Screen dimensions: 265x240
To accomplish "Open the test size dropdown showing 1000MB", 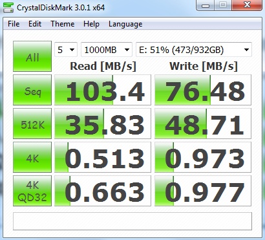I will point(107,50).
